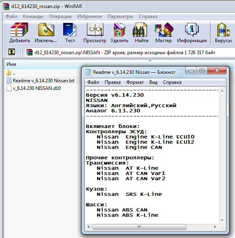
Task: Click the Удалить (Delete) toolbar icon
Action: [120, 33]
